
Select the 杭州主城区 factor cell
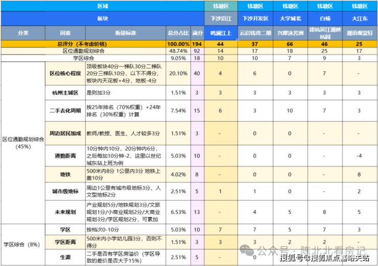[65, 93]
